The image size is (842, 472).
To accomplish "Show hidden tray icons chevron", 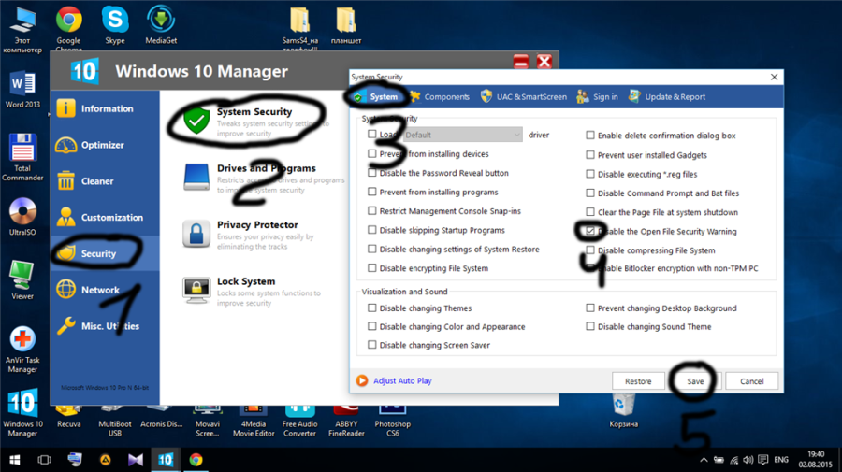I will coord(704,460).
